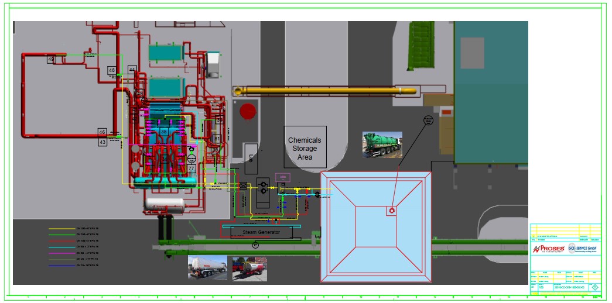Open the white fuel tanker trailer photo
This screenshot has height=303, width=612.
click(208, 268)
